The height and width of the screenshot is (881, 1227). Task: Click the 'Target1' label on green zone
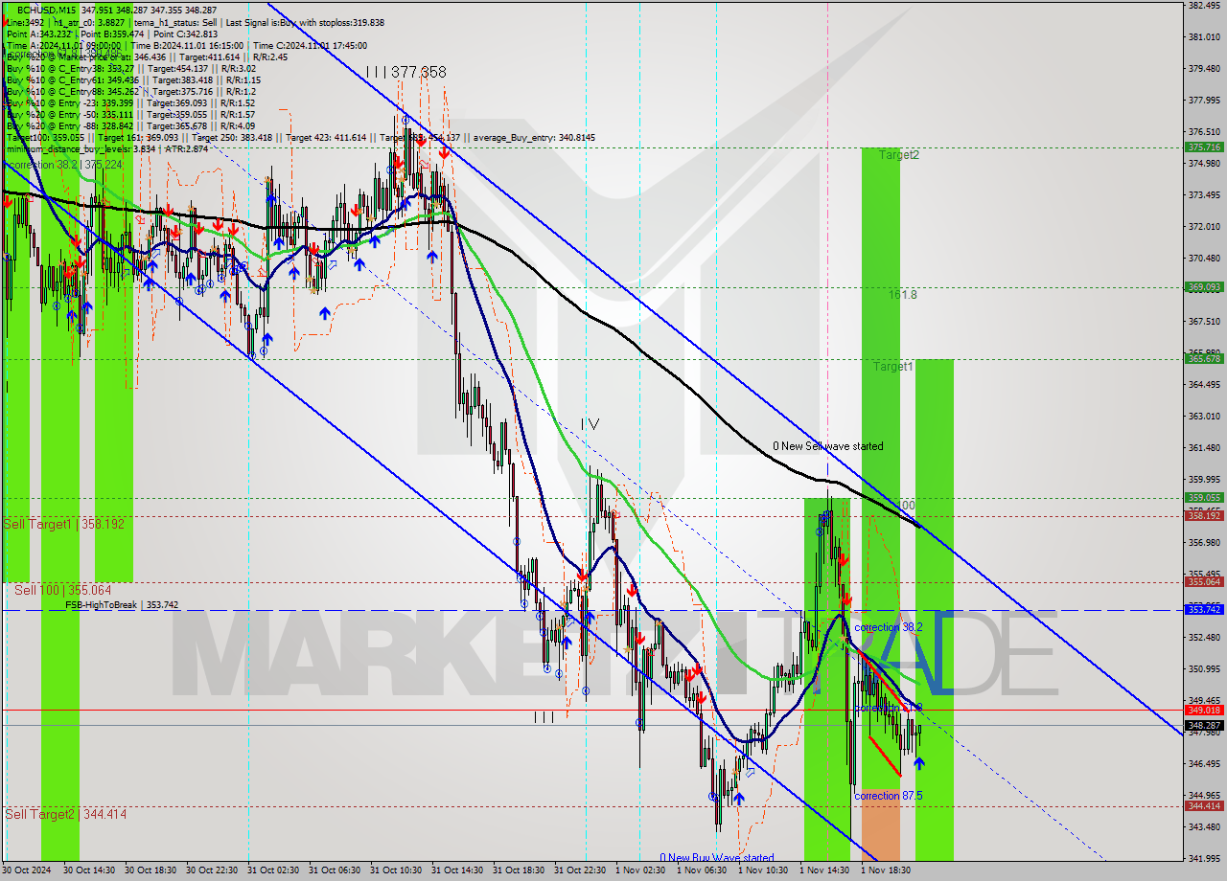892,367
